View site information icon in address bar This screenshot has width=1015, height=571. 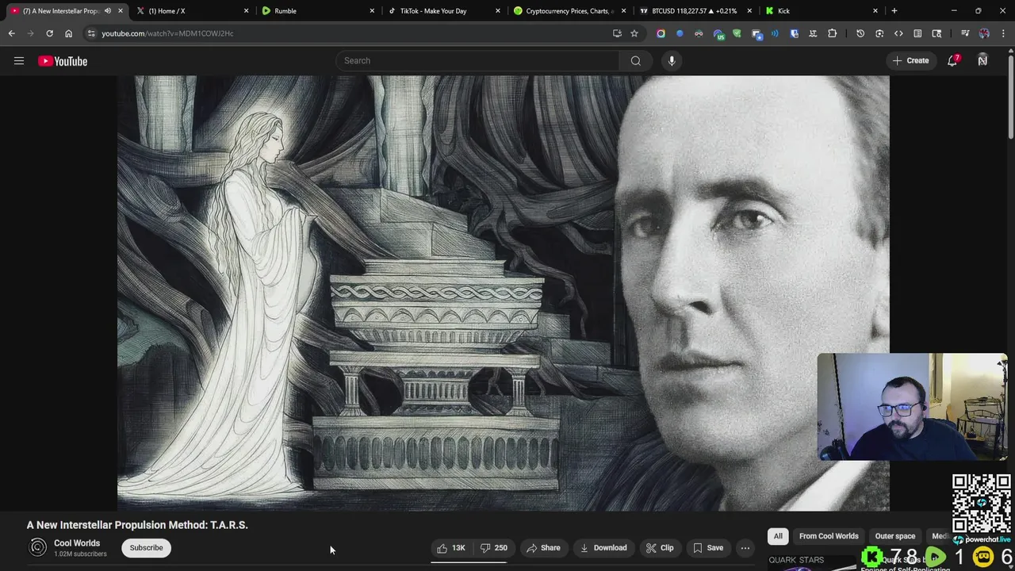point(91,33)
